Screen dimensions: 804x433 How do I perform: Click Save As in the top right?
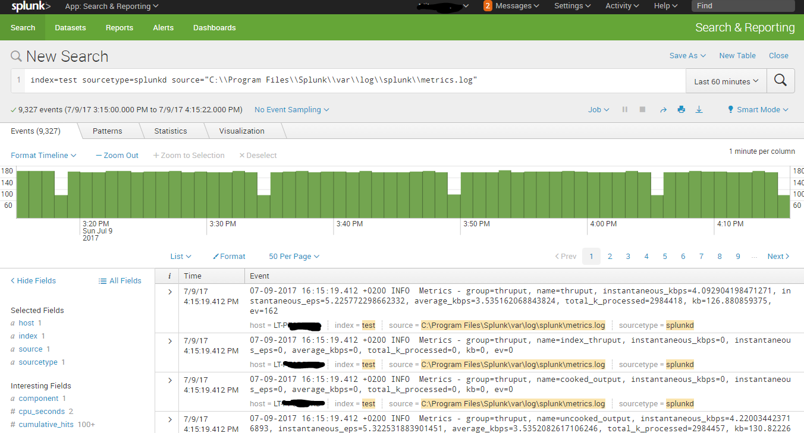click(684, 55)
